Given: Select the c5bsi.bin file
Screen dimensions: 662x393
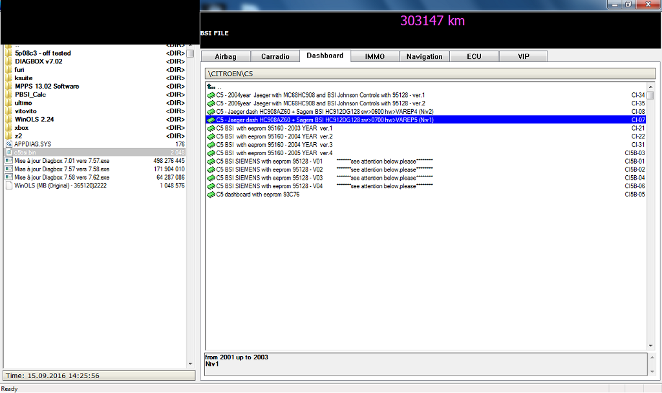Looking at the screenshot, I should click(x=25, y=153).
